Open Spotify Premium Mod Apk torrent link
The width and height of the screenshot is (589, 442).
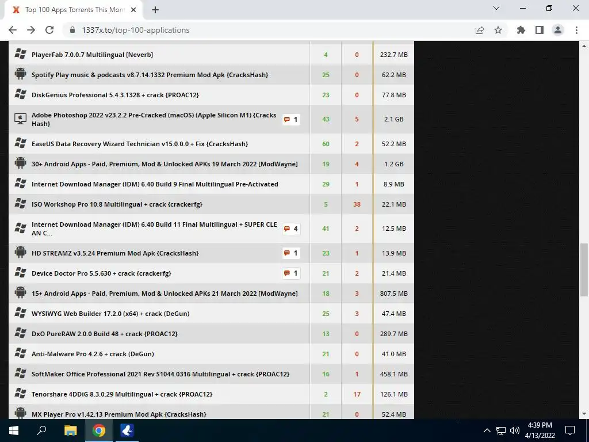coord(150,75)
